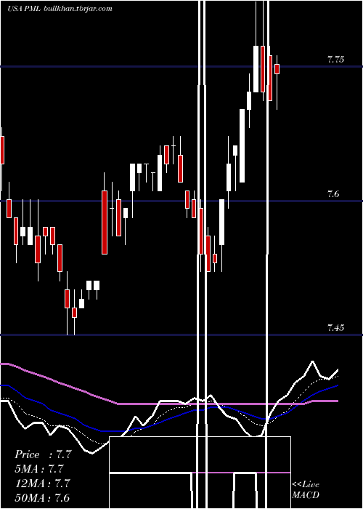Click the Price : 7.7 readout

pyautogui.click(x=43, y=454)
